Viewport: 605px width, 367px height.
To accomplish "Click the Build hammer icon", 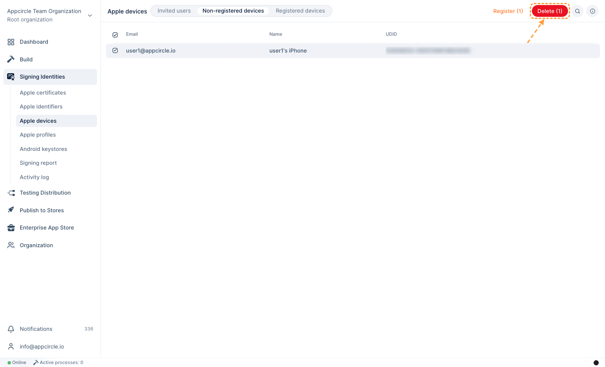I will (x=11, y=59).
